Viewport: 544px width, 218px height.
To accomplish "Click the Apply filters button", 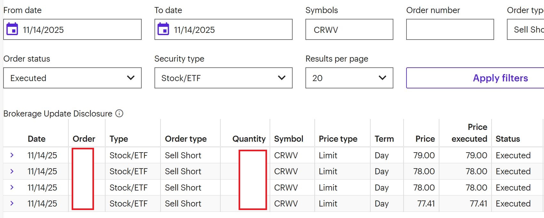I will click(500, 78).
